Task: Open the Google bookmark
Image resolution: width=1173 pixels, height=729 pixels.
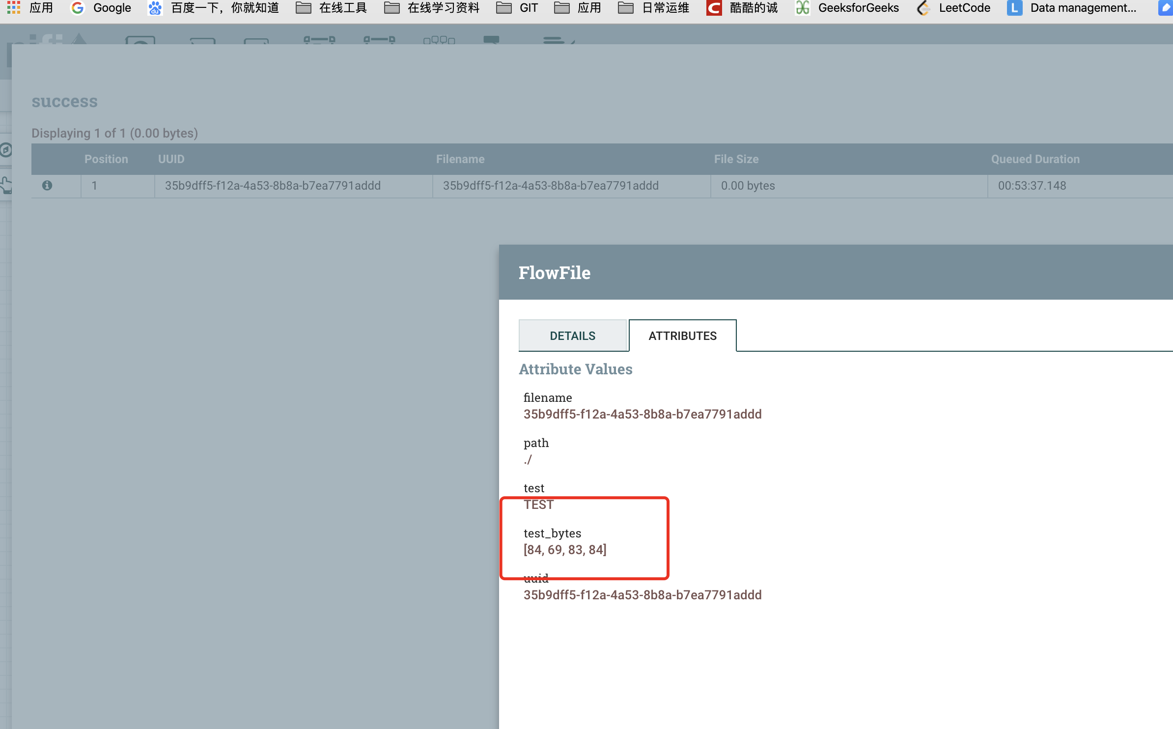Action: pyautogui.click(x=101, y=8)
